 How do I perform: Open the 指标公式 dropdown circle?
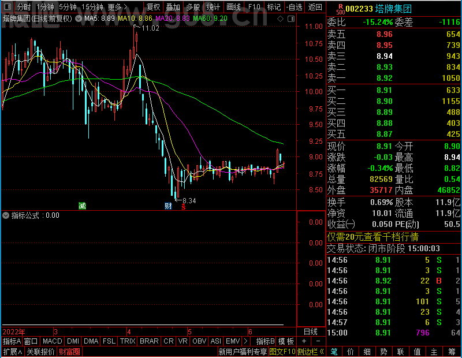coord(6,215)
